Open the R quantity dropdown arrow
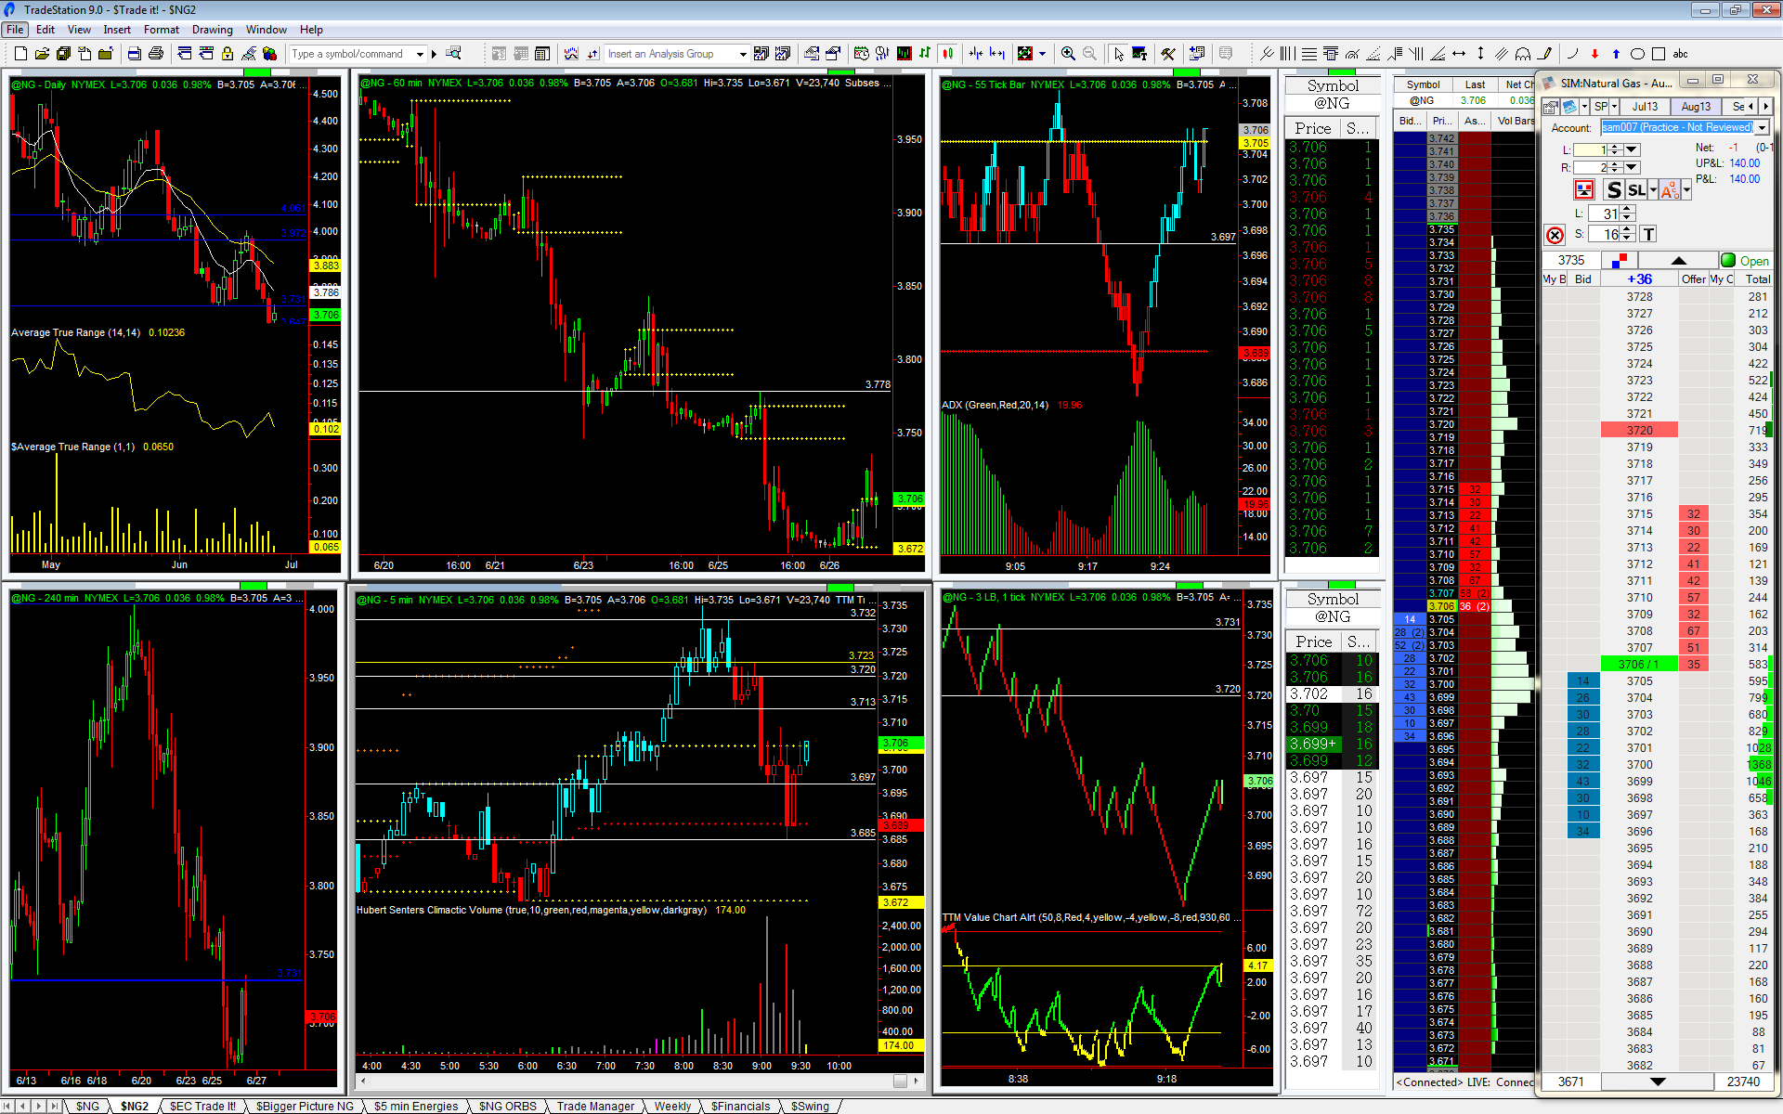1783x1114 pixels. click(1632, 167)
